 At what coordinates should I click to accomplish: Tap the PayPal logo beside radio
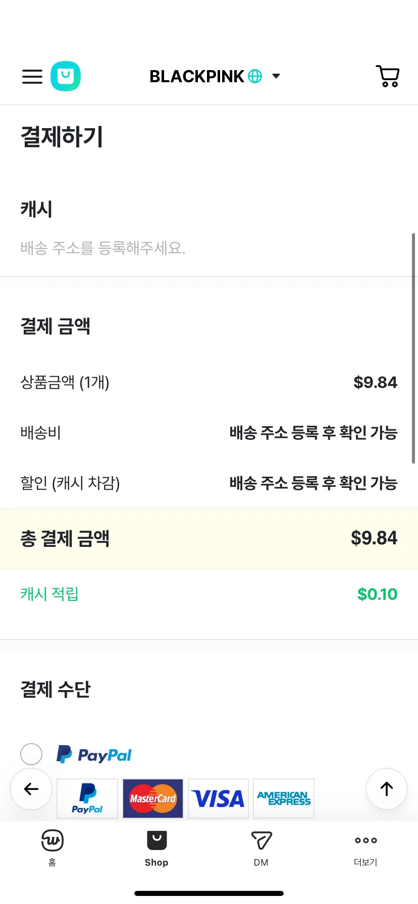[94, 755]
